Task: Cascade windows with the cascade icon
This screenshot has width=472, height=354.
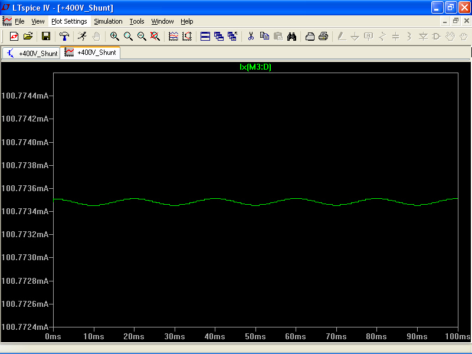Action: pyautogui.click(x=219, y=37)
